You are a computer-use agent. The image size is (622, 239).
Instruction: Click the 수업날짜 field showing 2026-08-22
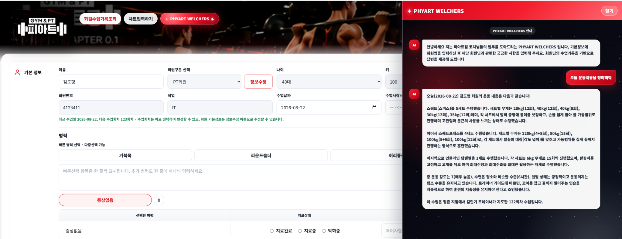tap(329, 108)
